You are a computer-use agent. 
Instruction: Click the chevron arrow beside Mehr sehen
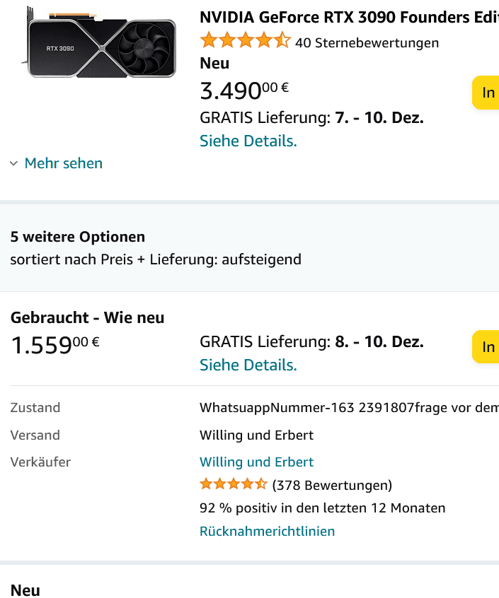[x=14, y=163]
